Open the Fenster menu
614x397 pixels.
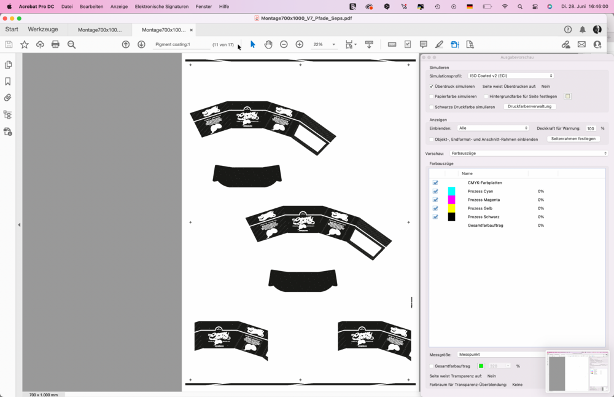pyautogui.click(x=204, y=7)
